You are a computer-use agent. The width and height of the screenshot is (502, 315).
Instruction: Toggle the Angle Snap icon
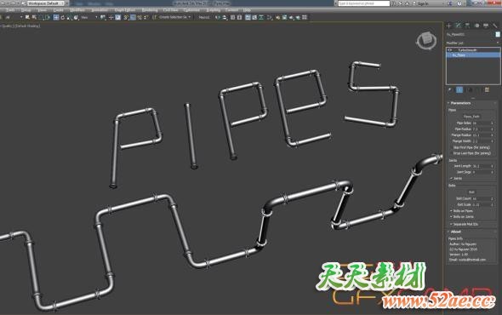click(x=133, y=17)
